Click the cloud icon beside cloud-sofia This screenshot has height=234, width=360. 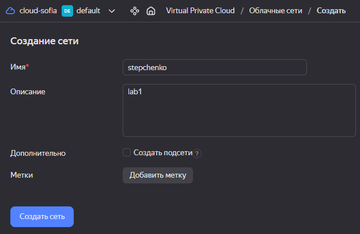pyautogui.click(x=10, y=11)
